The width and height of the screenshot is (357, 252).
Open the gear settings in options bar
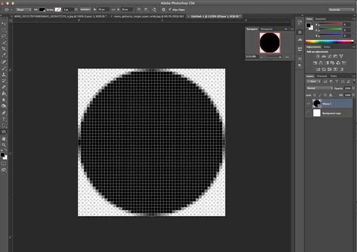tap(163, 10)
